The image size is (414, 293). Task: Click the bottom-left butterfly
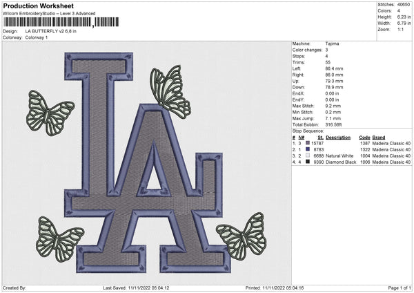(x=60, y=239)
